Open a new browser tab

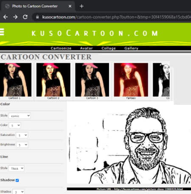click(81, 6)
